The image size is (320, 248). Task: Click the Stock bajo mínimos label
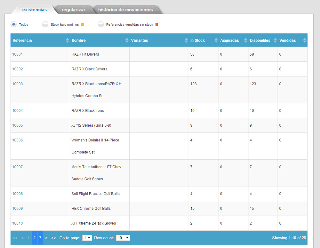(x=65, y=25)
